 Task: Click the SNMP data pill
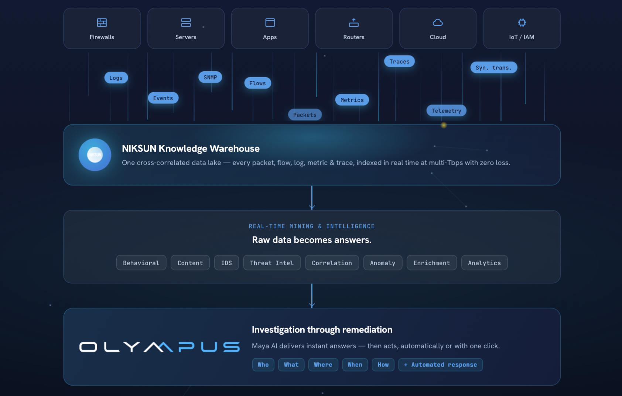pos(210,77)
